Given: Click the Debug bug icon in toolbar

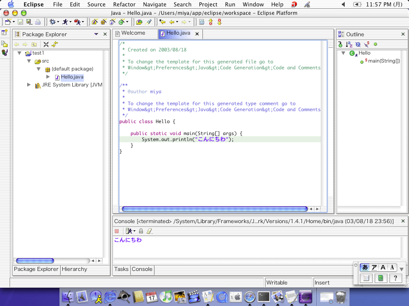Looking at the screenshot, I should coord(52,22).
